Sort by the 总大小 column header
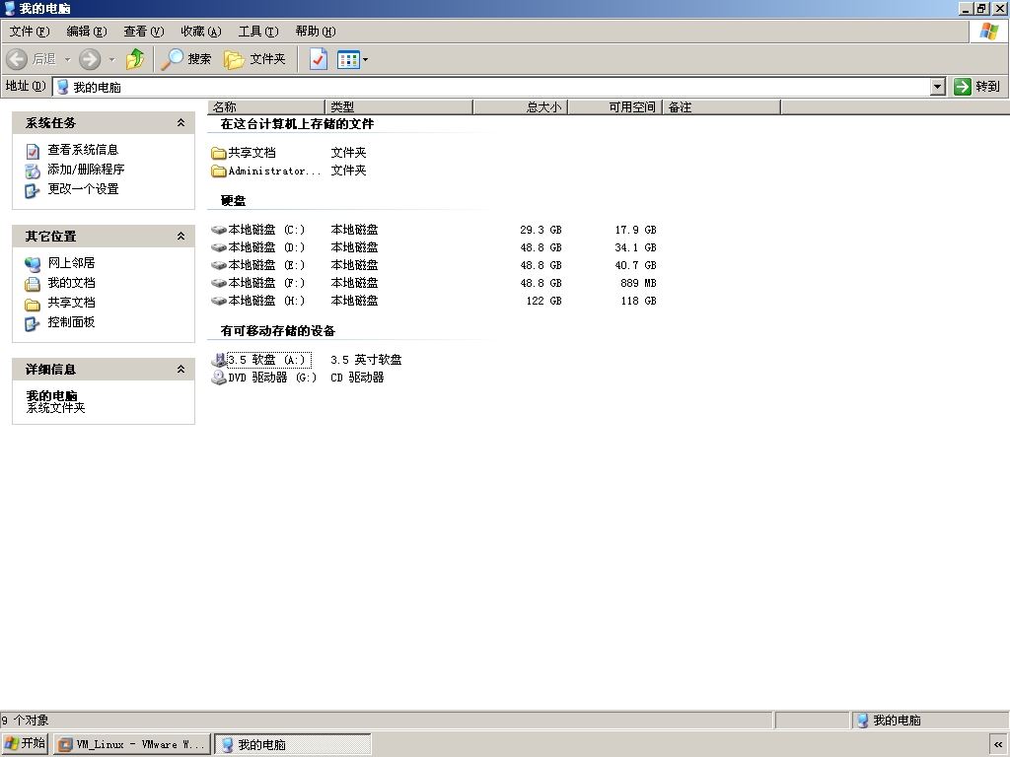The width and height of the screenshot is (1010, 757). point(520,106)
